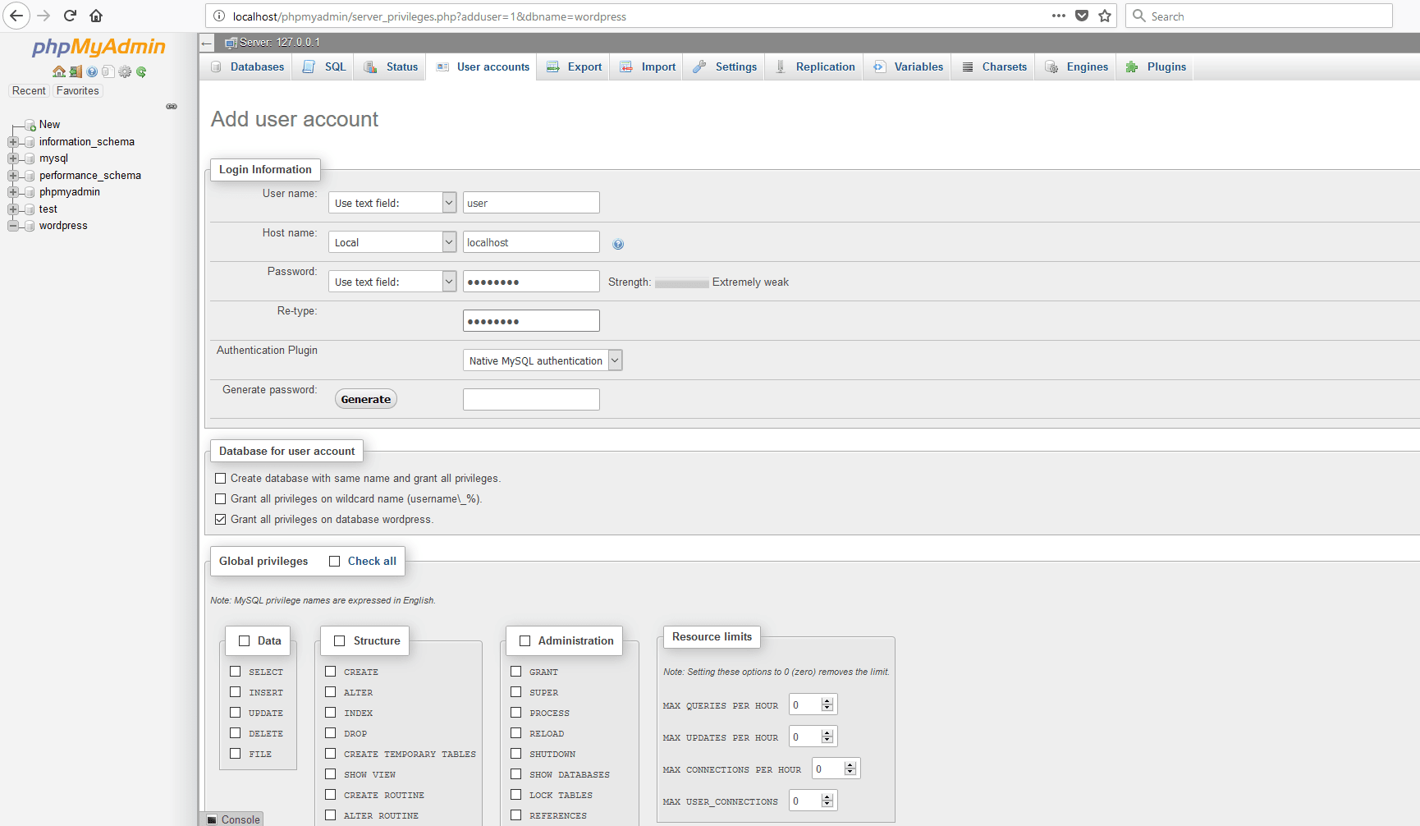
Task: Collapse the top menu with the arrow icon
Action: 207,43
